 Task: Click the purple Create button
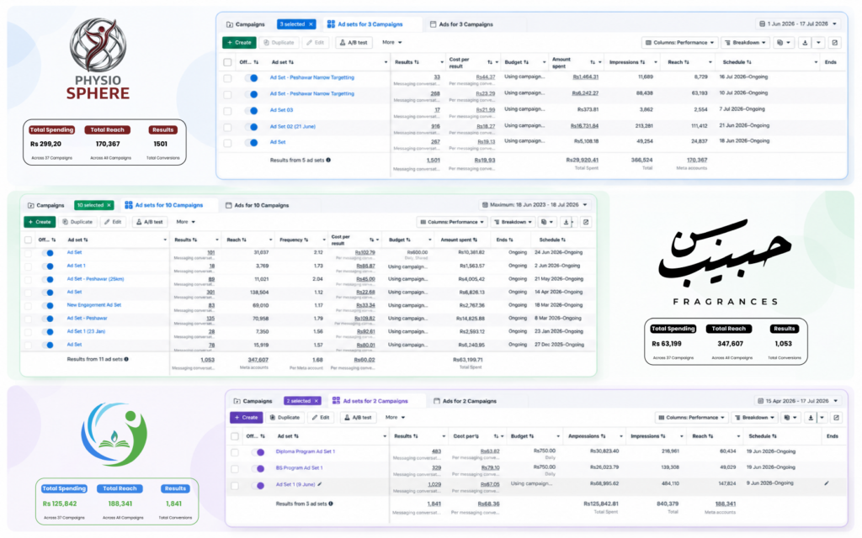click(x=246, y=418)
